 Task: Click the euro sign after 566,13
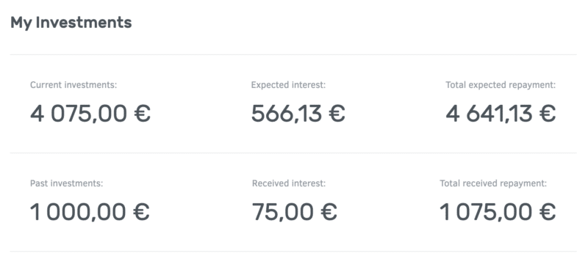pos(337,114)
